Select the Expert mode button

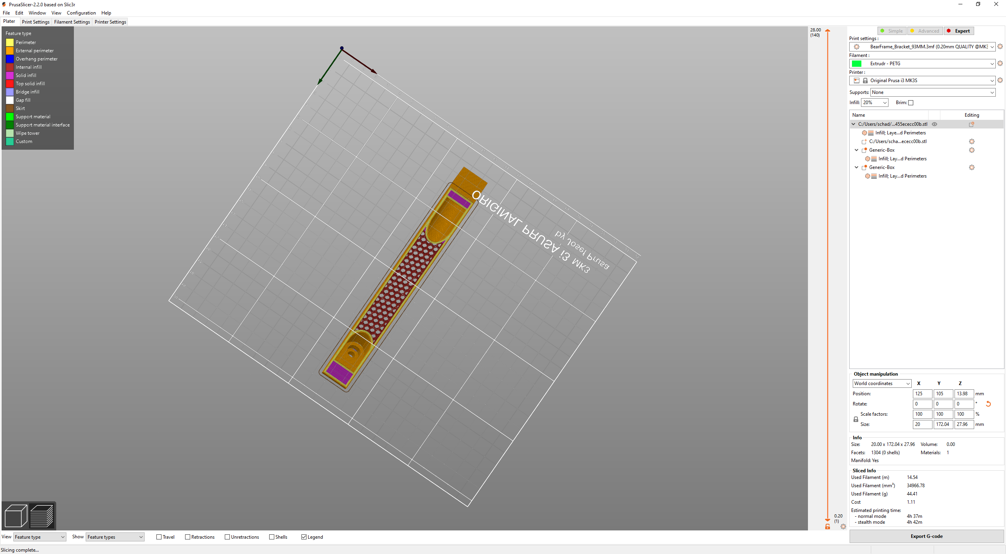pos(959,31)
